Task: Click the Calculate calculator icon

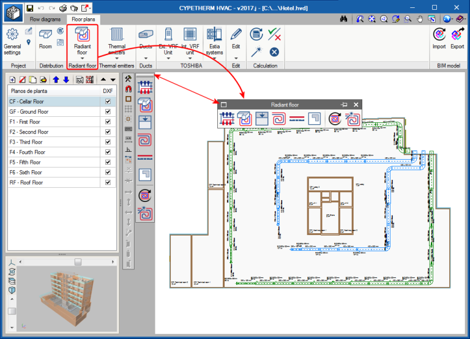Action: (256, 34)
